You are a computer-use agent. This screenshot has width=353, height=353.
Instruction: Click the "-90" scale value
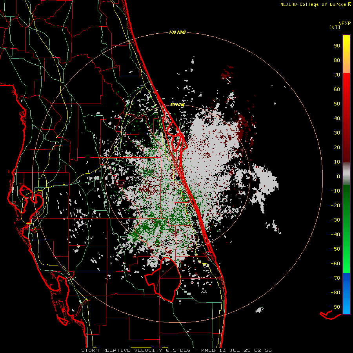coord(335,307)
